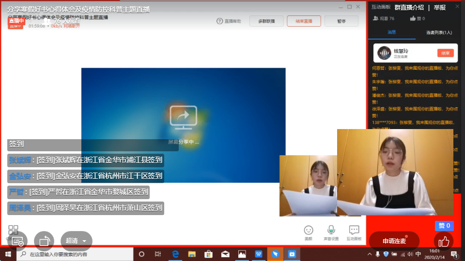The width and height of the screenshot is (465, 261).
Task: Open Task View on taskbar
Action: 158,254
